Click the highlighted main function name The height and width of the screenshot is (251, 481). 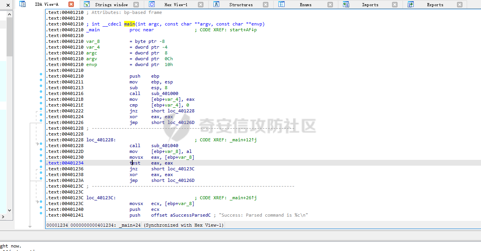point(129,24)
